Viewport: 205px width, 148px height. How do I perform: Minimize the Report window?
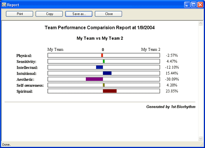(x=187, y=5)
